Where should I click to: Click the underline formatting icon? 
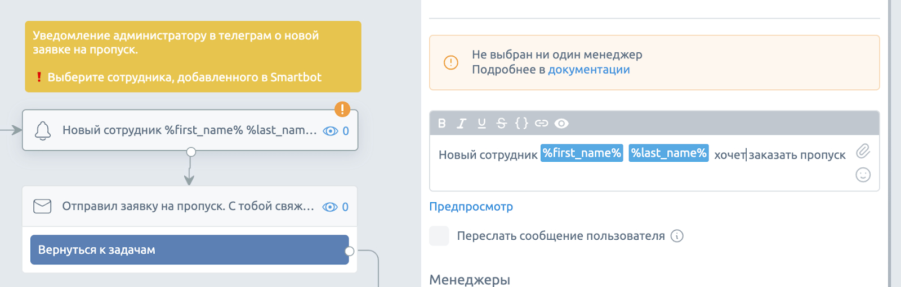point(481,124)
